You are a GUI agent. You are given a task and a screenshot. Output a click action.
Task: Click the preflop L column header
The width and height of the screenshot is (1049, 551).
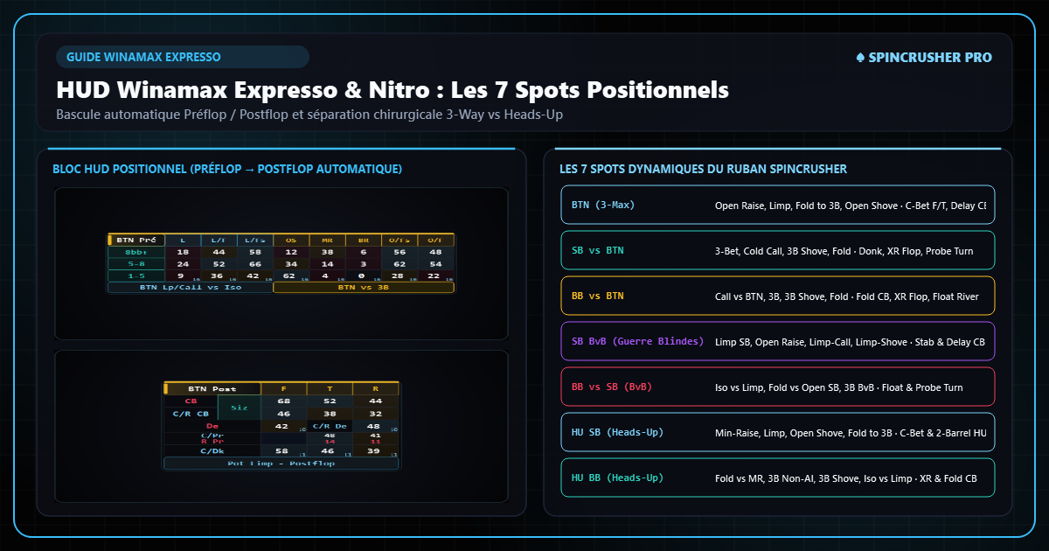coord(183,240)
